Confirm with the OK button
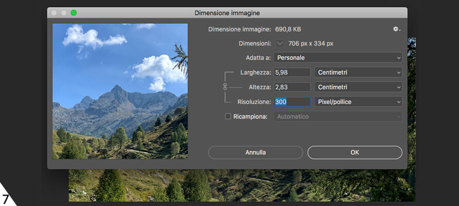459x206 pixels. click(x=354, y=152)
